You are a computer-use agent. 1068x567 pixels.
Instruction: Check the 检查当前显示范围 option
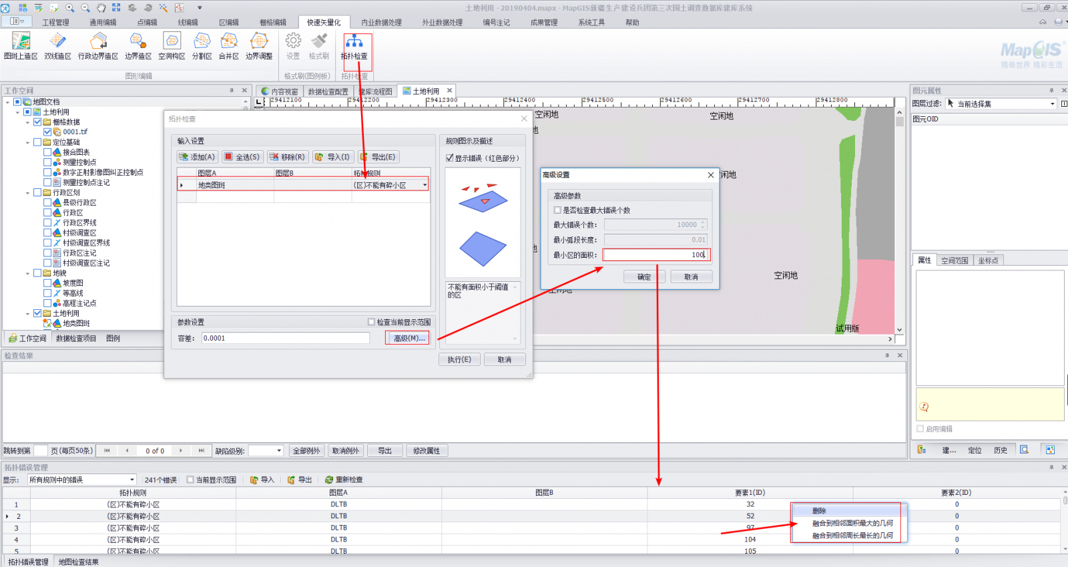(372, 322)
